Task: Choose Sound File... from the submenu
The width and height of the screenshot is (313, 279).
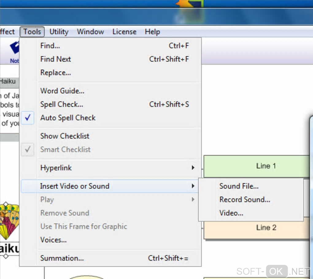Action: click(239, 186)
